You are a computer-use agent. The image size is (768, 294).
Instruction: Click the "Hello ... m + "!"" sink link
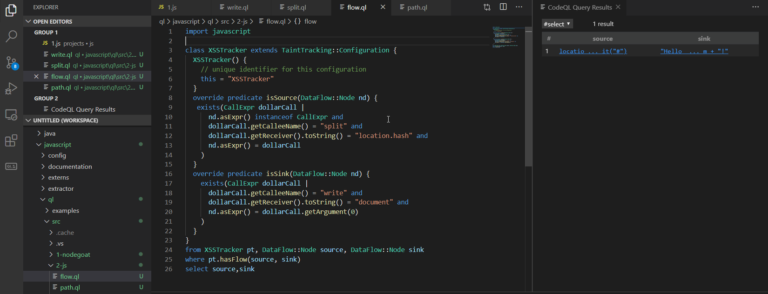pos(694,51)
